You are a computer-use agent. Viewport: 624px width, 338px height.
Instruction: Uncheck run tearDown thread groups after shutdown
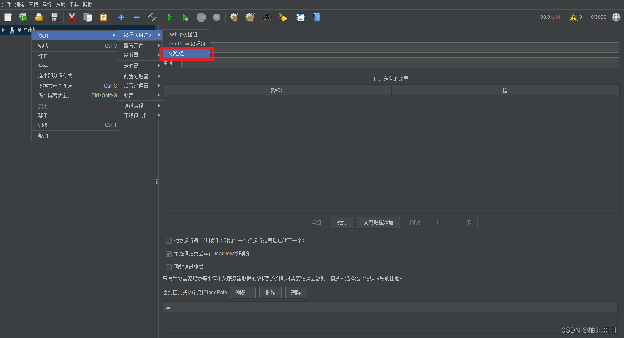[169, 254]
